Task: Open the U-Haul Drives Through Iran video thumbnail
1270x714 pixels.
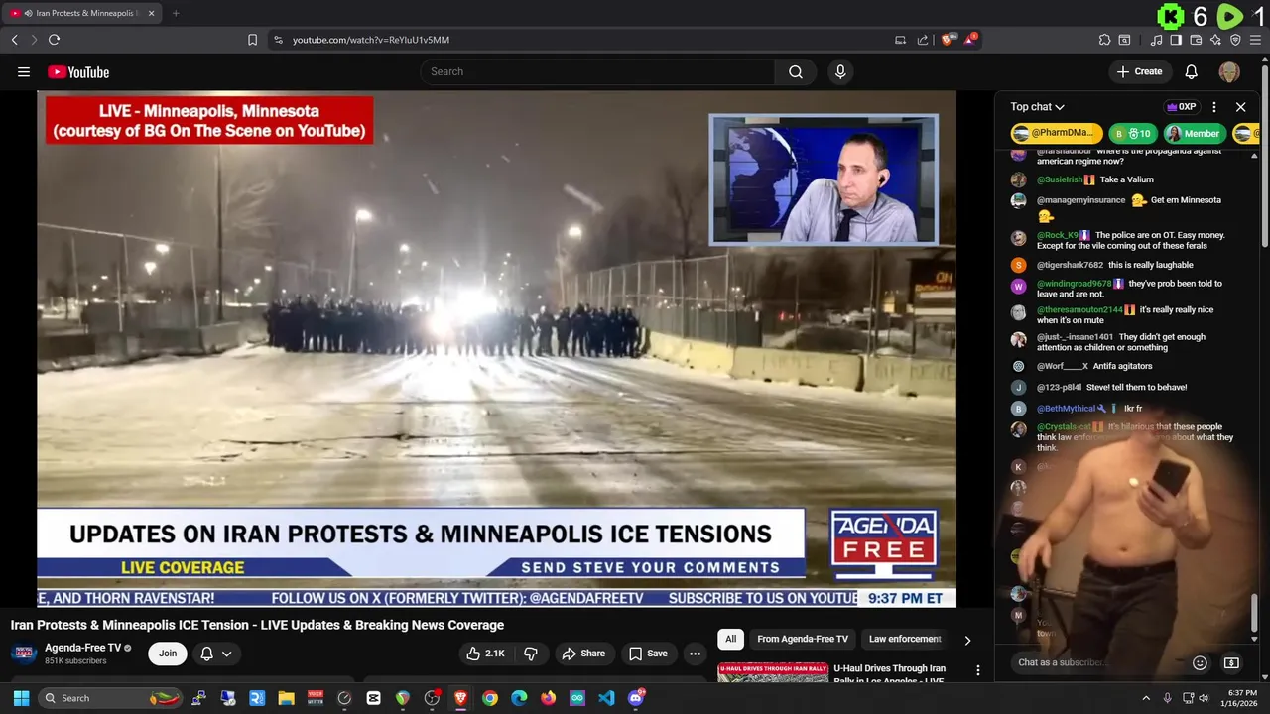Action: [773, 671]
